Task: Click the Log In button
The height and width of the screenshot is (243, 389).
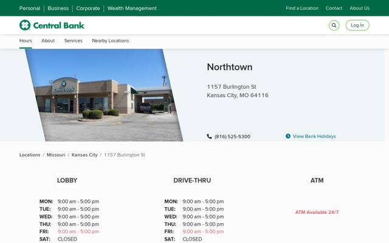Action: [357, 26]
